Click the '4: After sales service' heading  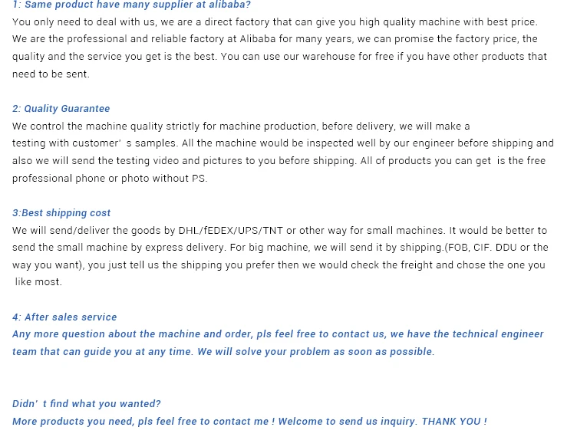pyautogui.click(x=64, y=317)
